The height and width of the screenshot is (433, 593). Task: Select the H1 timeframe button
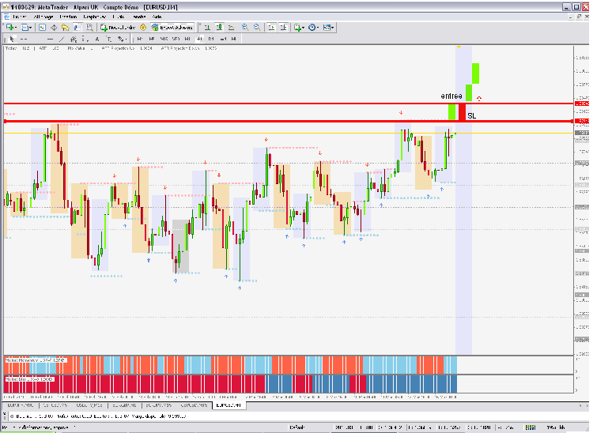(x=187, y=39)
